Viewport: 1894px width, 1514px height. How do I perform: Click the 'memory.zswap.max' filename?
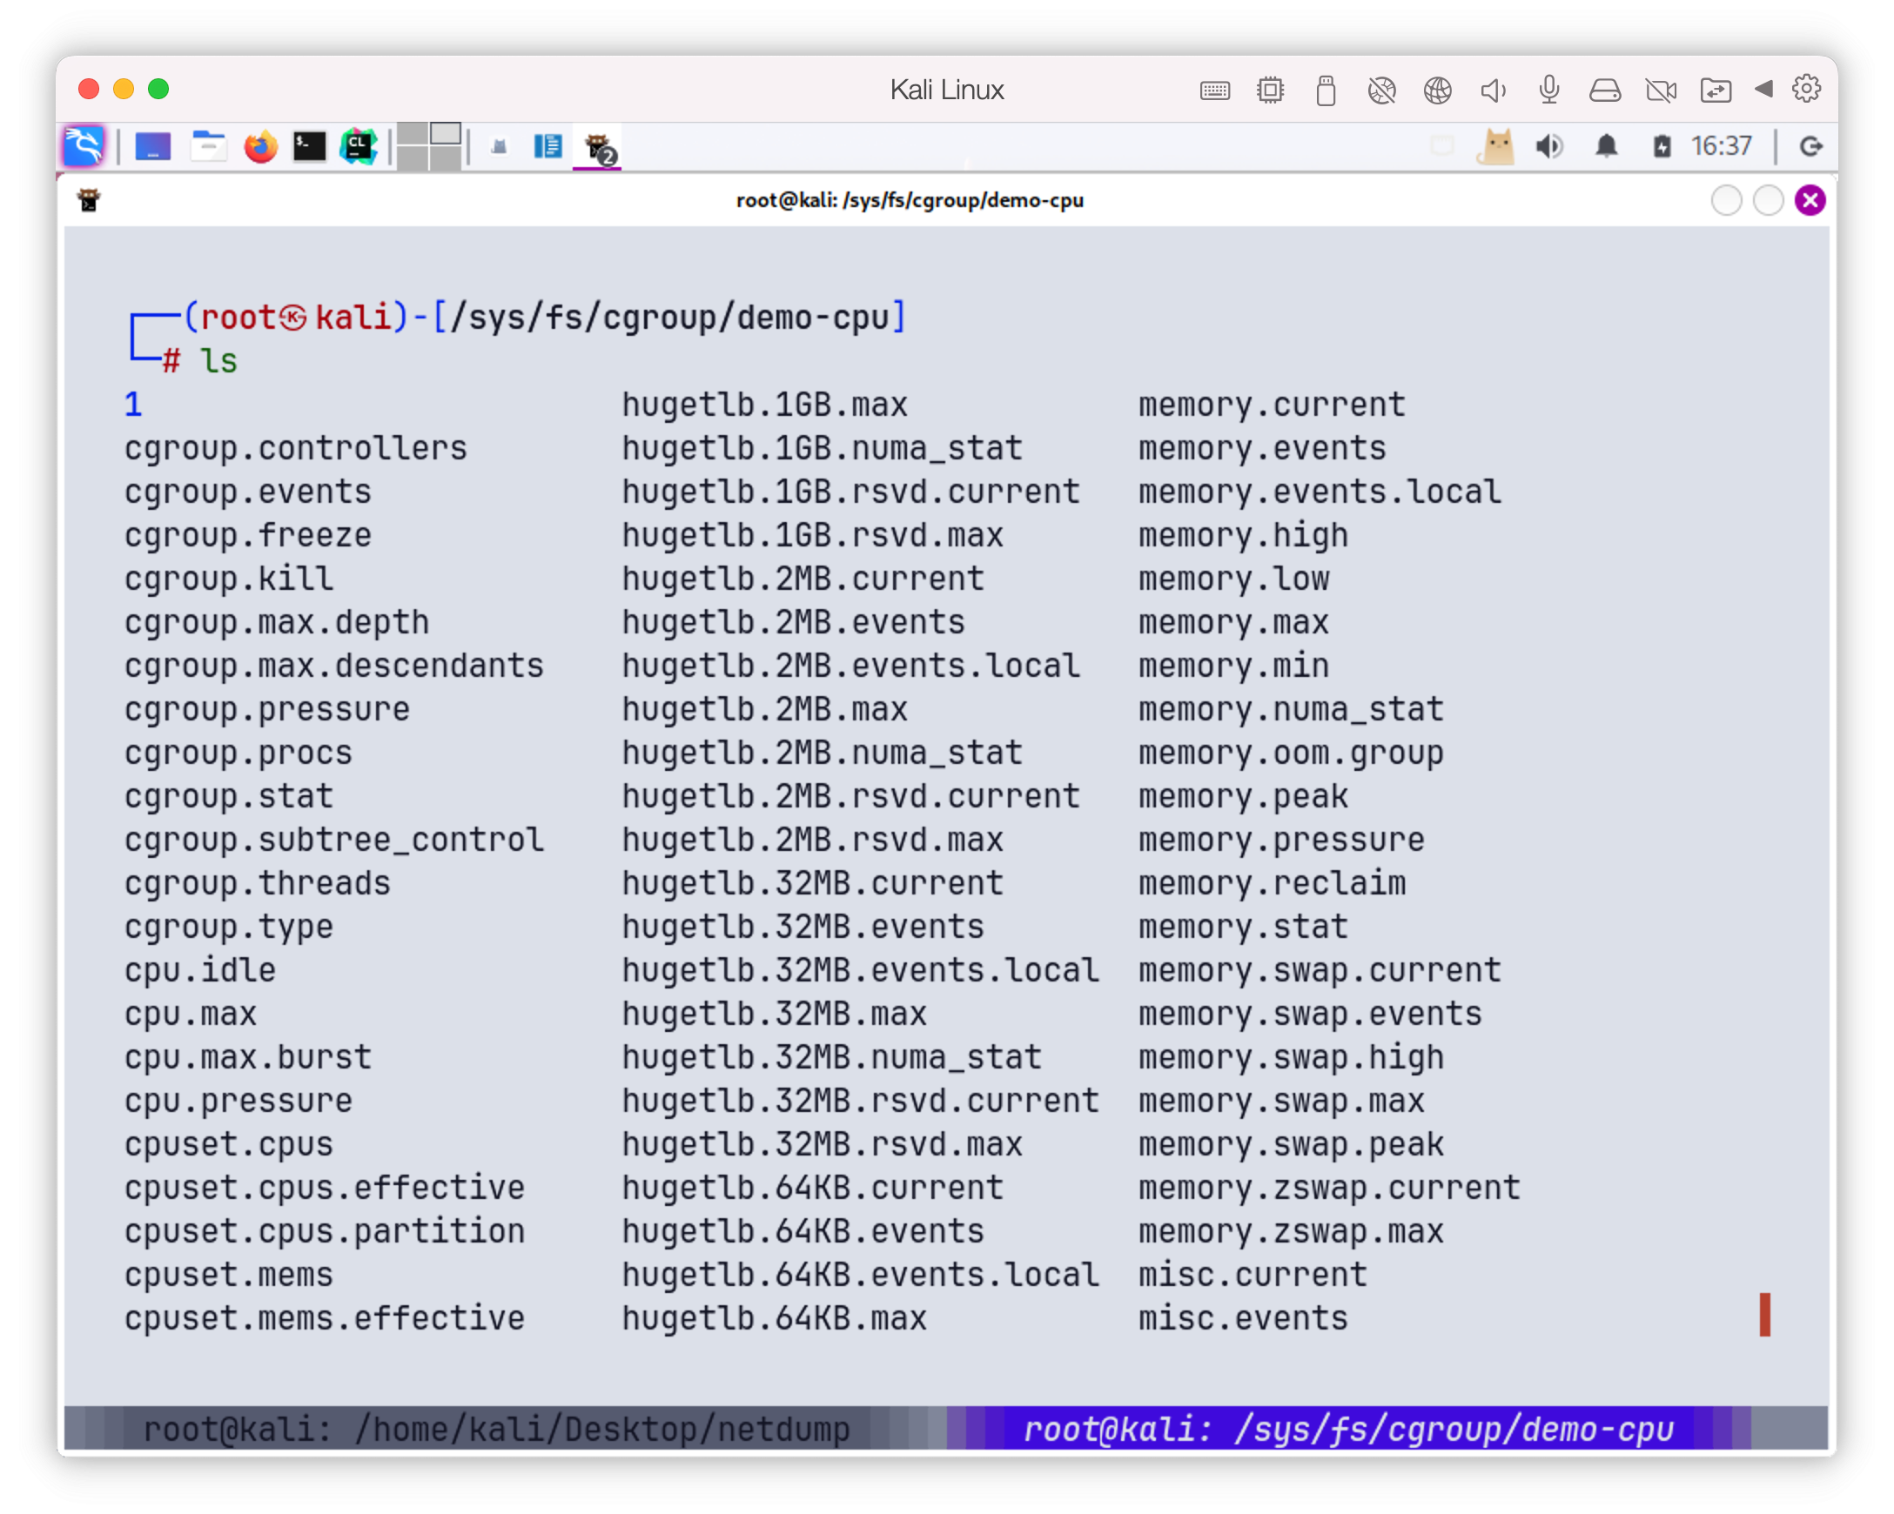tap(1291, 1231)
